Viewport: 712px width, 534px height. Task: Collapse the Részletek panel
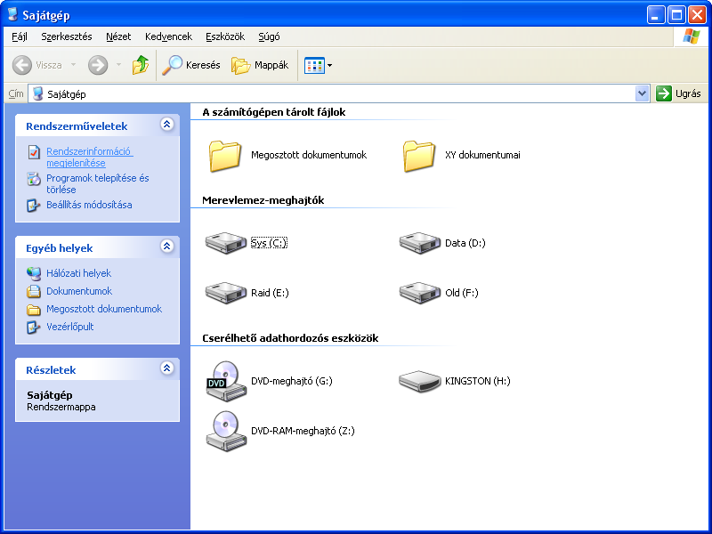click(x=167, y=368)
